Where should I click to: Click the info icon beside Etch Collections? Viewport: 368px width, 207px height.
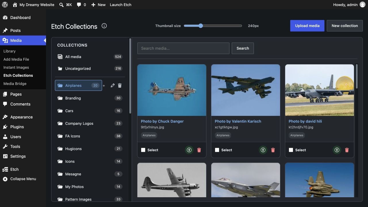[x=104, y=26]
